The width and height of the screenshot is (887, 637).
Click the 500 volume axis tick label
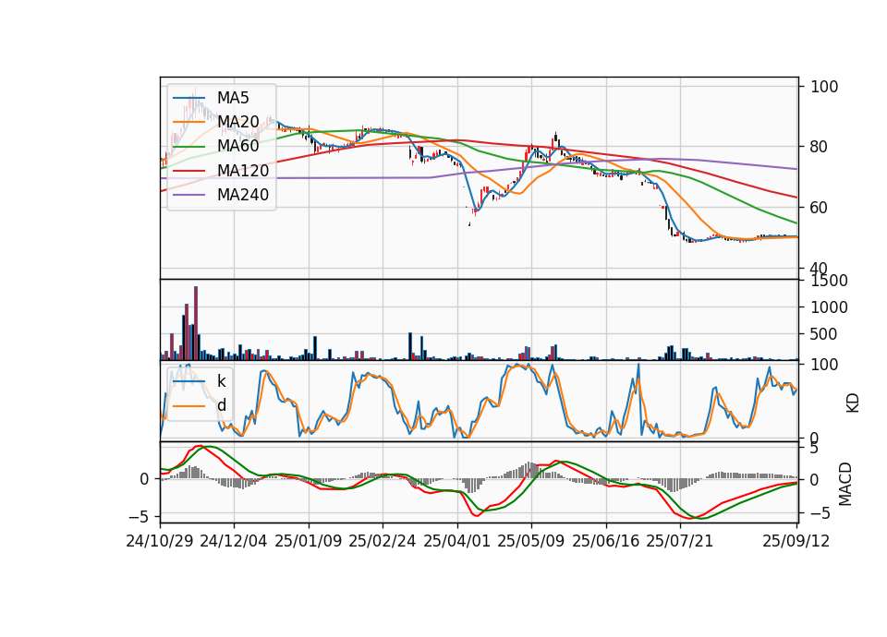[x=824, y=334]
